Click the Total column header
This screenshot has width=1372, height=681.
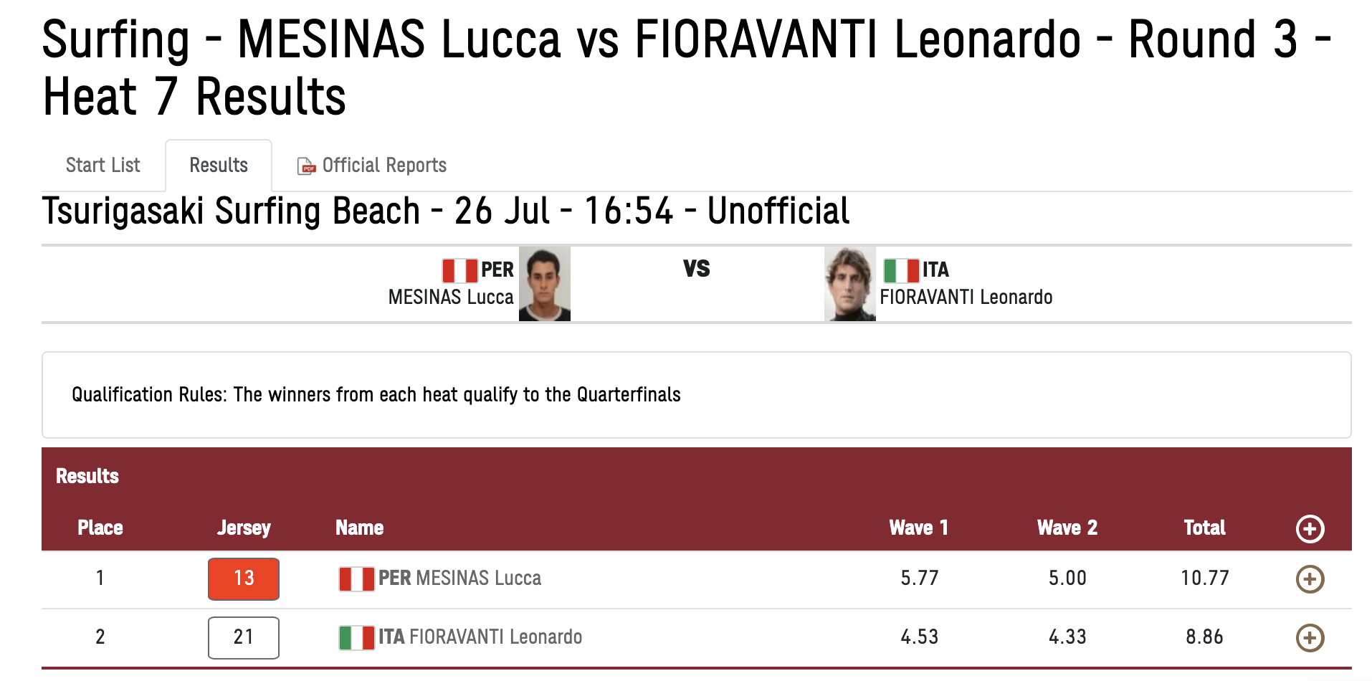click(x=1204, y=528)
